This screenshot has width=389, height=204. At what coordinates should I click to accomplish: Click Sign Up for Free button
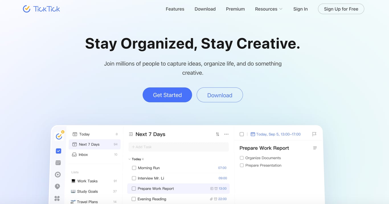tap(341, 9)
